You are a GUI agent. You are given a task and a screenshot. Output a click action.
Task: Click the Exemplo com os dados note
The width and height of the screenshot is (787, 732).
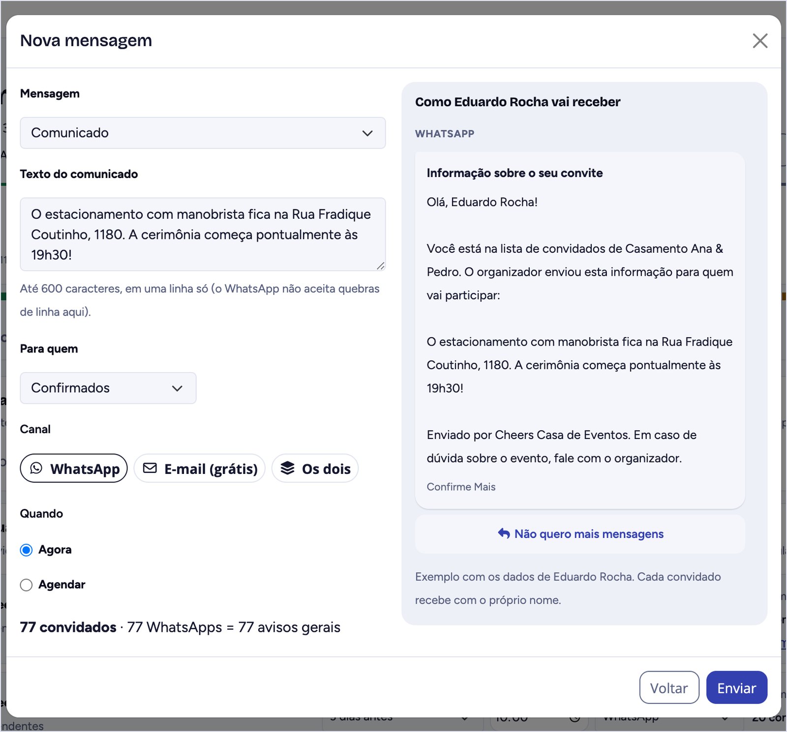568,588
